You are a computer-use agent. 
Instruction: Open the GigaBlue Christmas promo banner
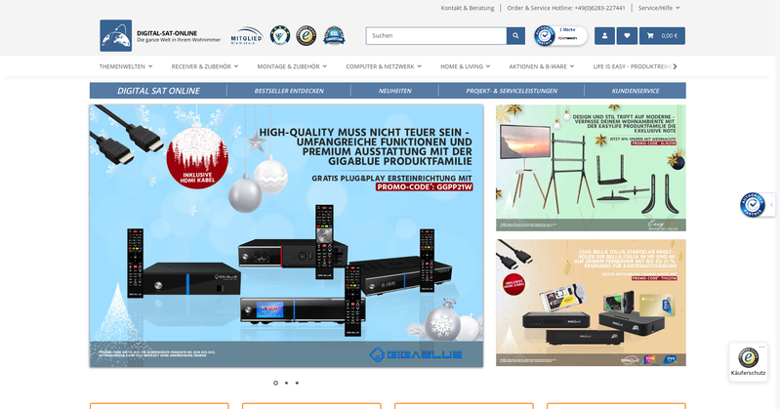click(286, 236)
